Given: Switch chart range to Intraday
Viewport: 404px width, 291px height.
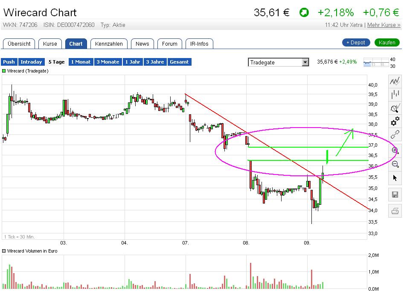Looking at the screenshot, I should coord(31,62).
